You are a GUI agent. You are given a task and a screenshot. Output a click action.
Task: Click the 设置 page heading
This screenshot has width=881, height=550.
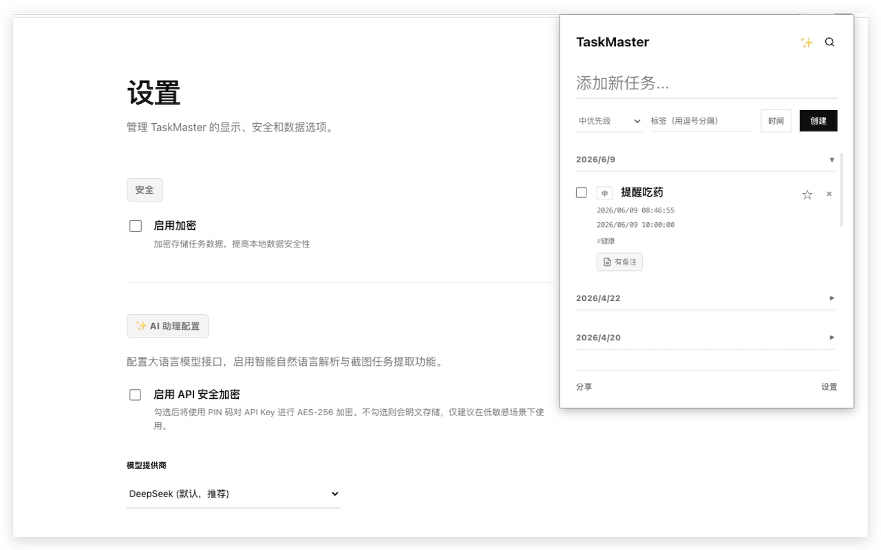[x=153, y=93]
